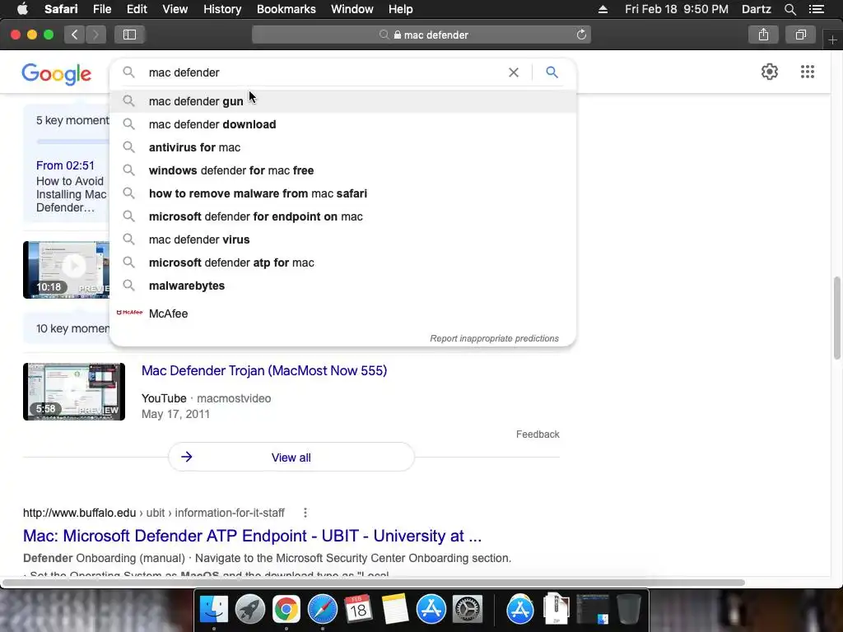The width and height of the screenshot is (843, 632).
Task: Expand the '10 key moments' section
Action: coord(66,328)
